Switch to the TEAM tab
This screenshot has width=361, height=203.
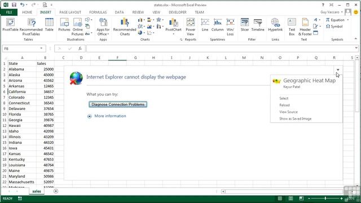199,12
